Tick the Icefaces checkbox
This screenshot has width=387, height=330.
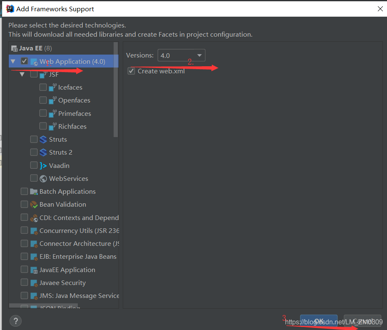click(43, 87)
